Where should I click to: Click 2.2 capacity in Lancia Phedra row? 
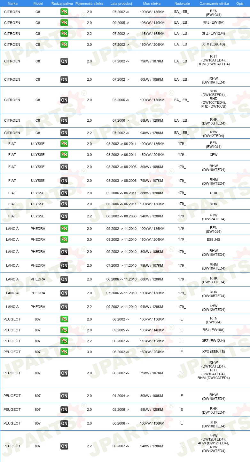(x=89, y=307)
